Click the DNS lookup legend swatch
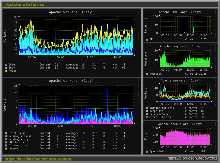The image size is (220, 163). tap(6, 142)
